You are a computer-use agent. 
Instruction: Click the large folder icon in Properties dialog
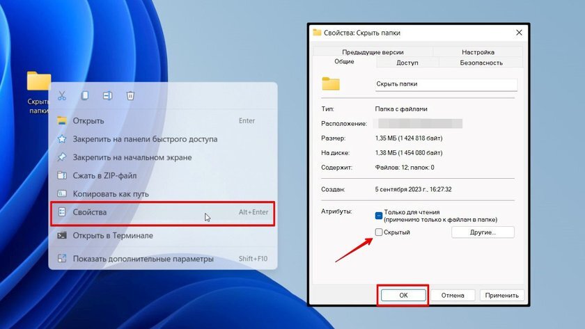click(x=331, y=84)
